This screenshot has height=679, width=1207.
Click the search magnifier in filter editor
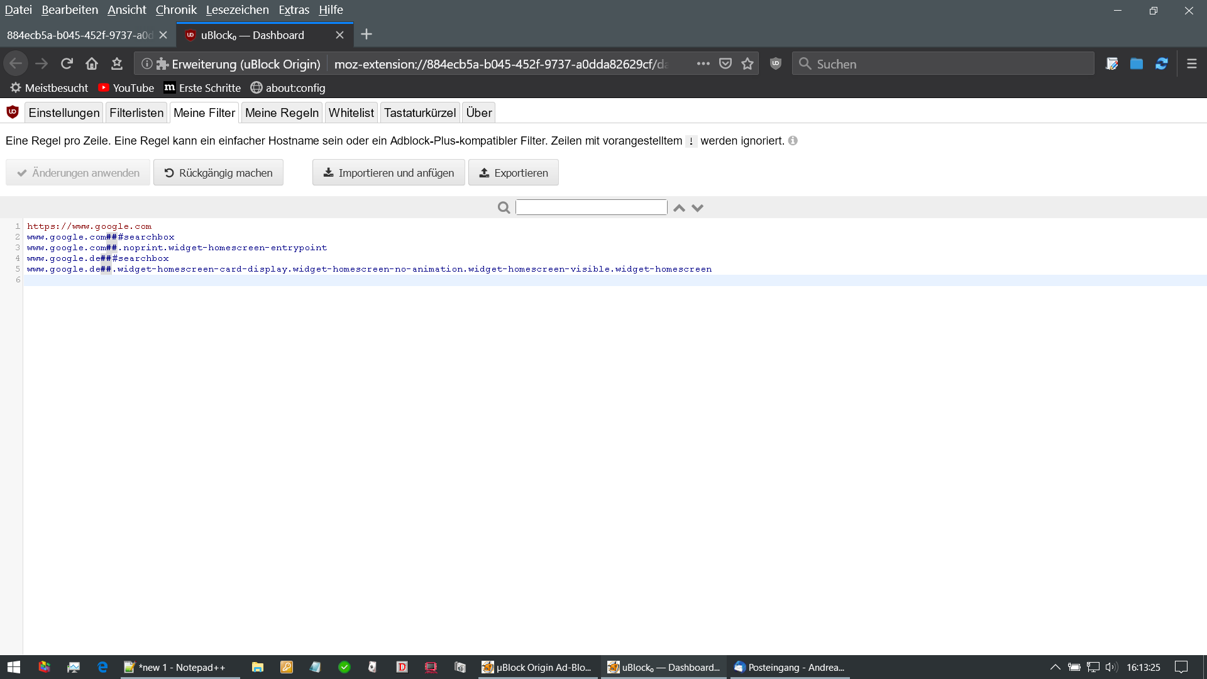tap(504, 207)
